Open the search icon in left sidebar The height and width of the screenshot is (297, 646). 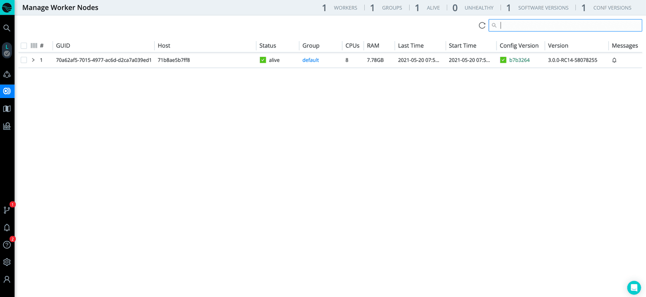[x=7, y=28]
